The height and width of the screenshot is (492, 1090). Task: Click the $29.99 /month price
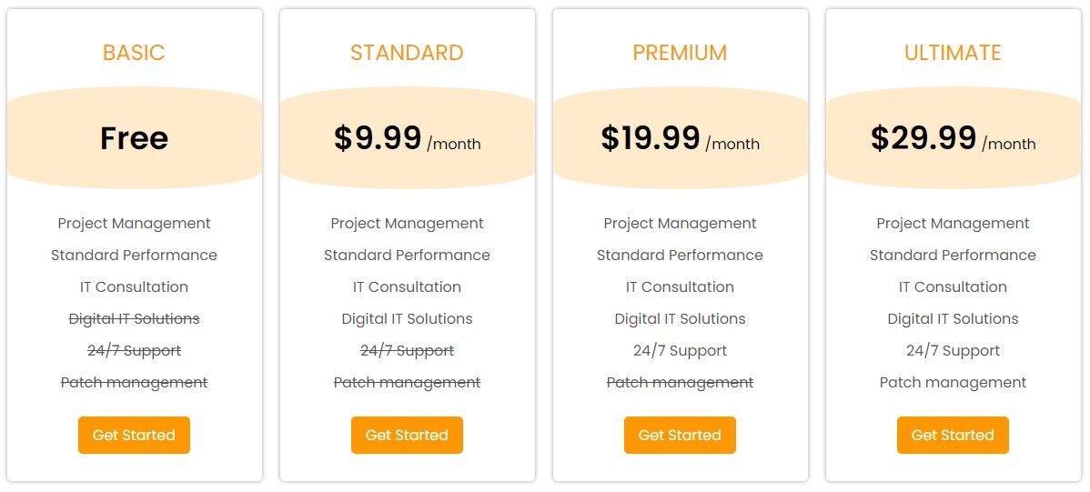(x=953, y=138)
